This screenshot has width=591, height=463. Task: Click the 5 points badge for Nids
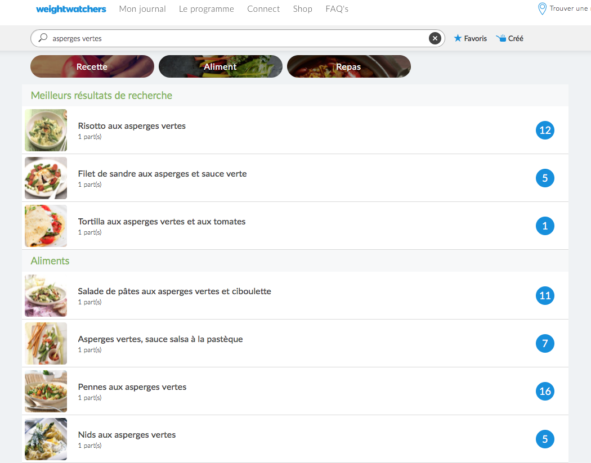tap(545, 439)
